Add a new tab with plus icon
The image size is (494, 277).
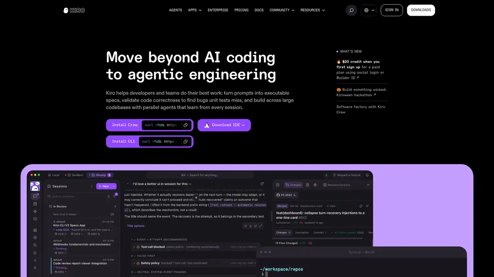point(368,185)
